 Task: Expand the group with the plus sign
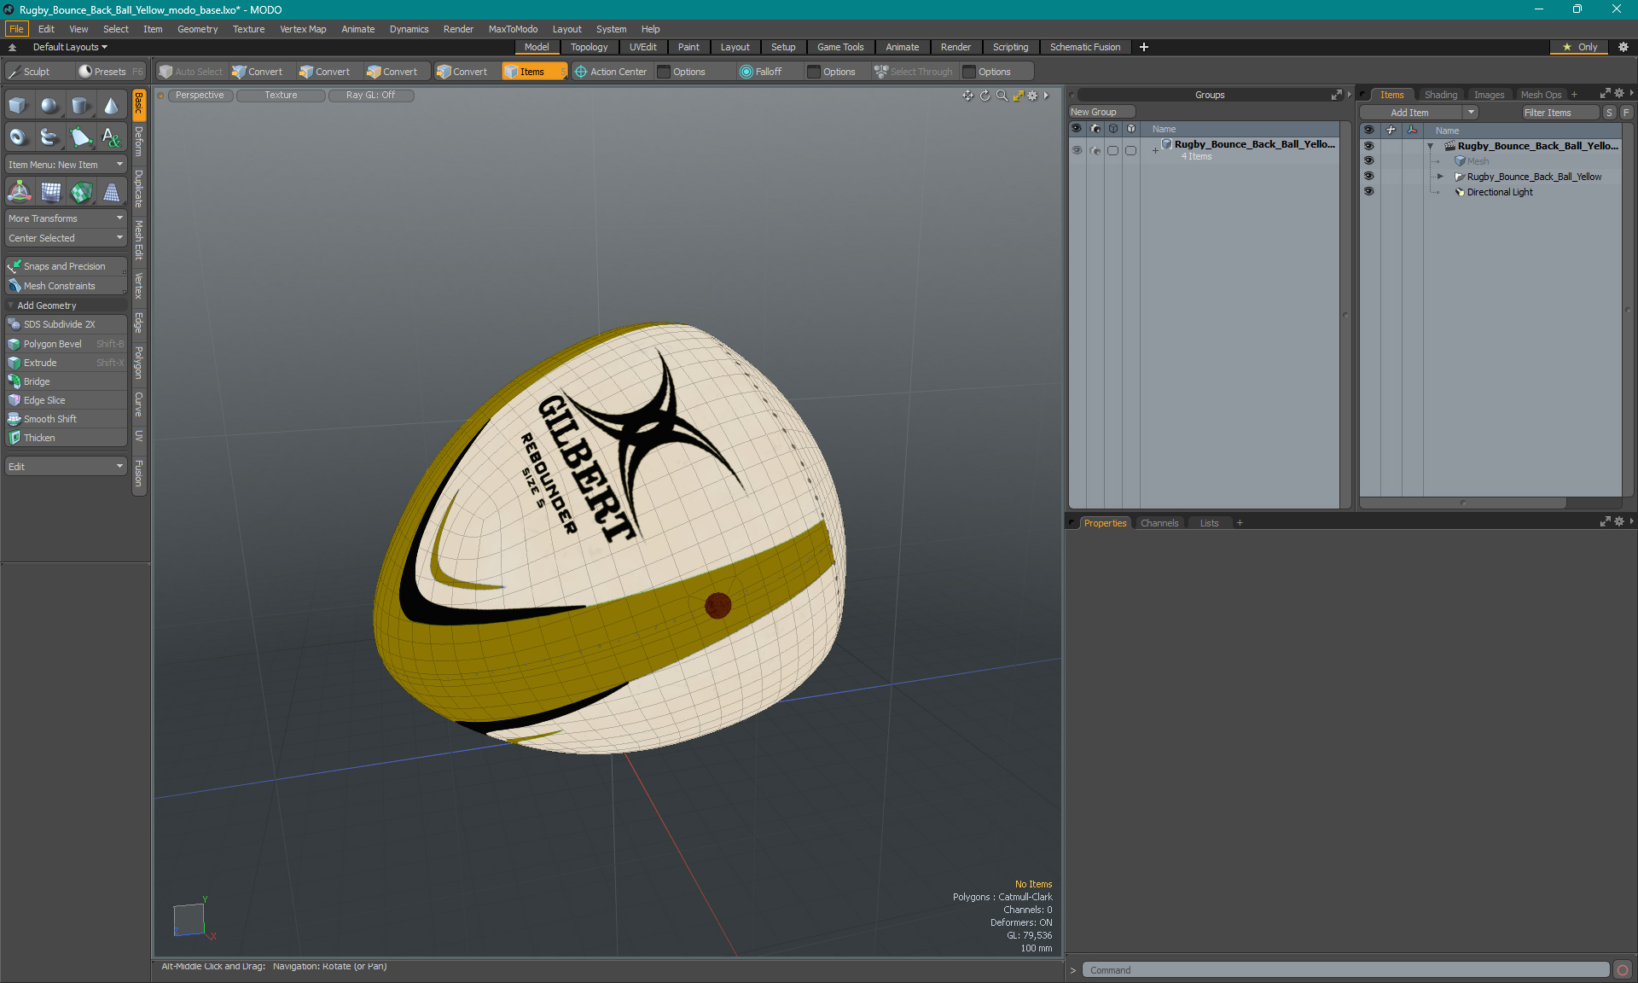pos(1155,151)
